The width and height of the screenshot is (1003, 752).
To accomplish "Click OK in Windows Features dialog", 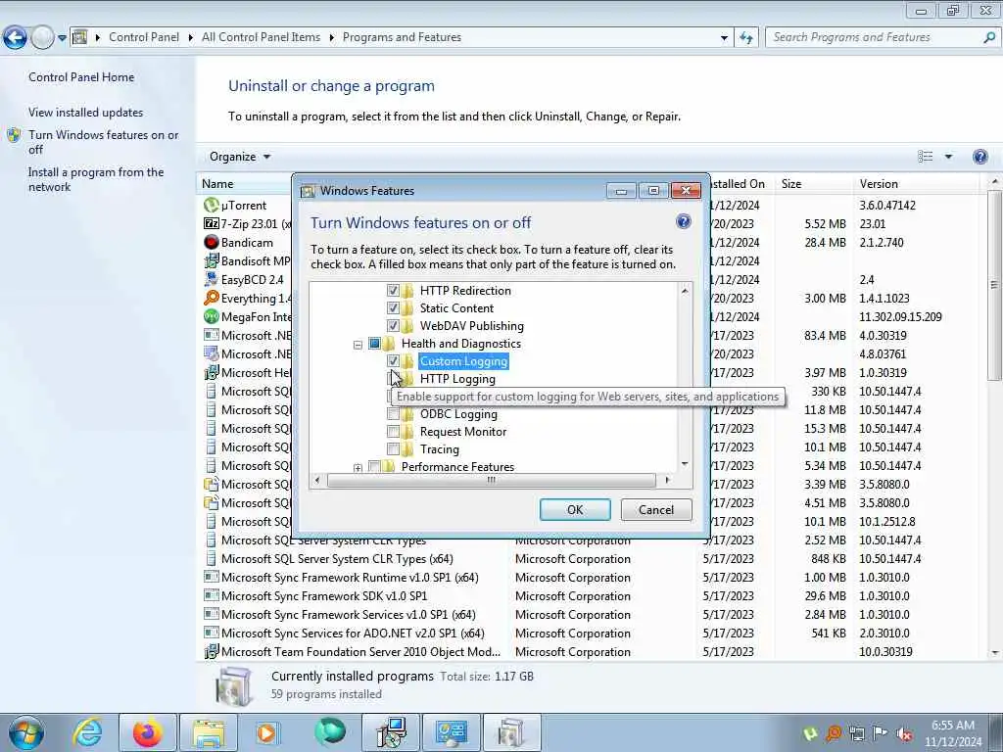I will coord(575,509).
